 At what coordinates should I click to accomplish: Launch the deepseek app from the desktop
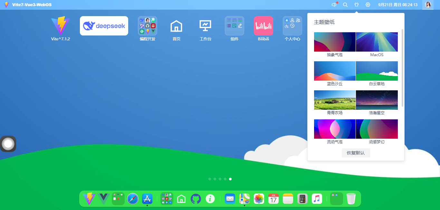click(104, 25)
